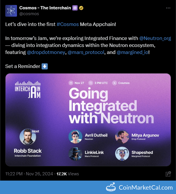The height and width of the screenshot is (194, 176).
Task: Click the down arrow emoji after Set a Reminder
Action: click(45, 66)
